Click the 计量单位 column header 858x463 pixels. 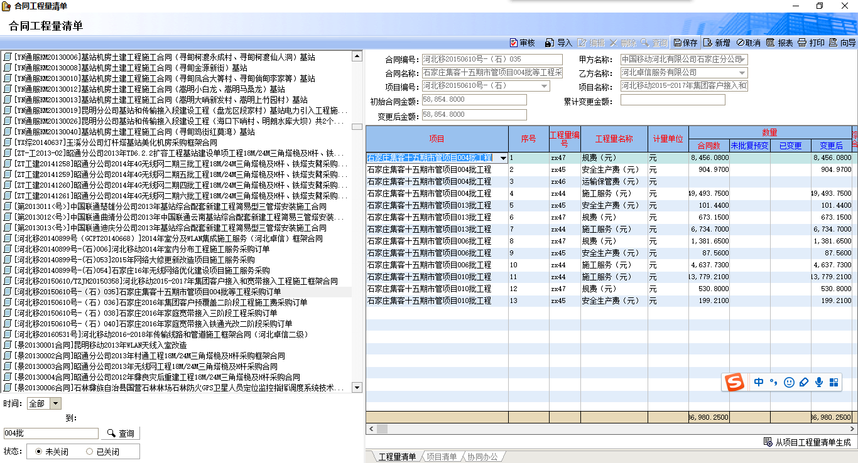click(x=668, y=139)
